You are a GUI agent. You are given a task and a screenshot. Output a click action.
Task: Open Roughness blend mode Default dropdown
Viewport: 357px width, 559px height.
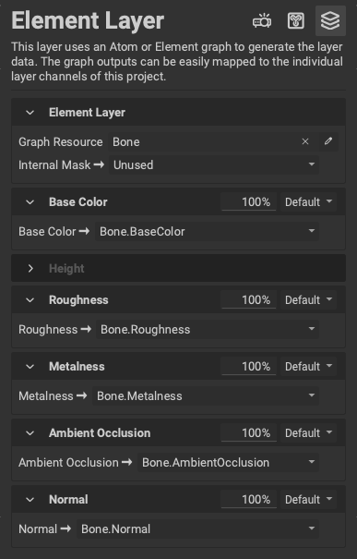click(x=308, y=299)
